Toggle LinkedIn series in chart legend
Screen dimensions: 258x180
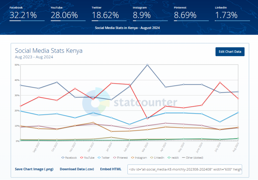click(x=157, y=158)
